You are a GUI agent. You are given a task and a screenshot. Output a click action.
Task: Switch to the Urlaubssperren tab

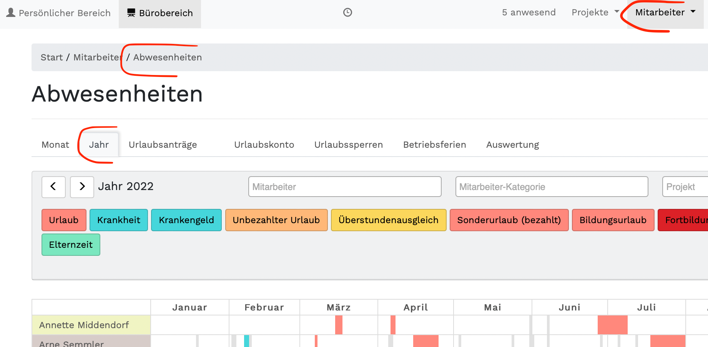[x=349, y=145]
